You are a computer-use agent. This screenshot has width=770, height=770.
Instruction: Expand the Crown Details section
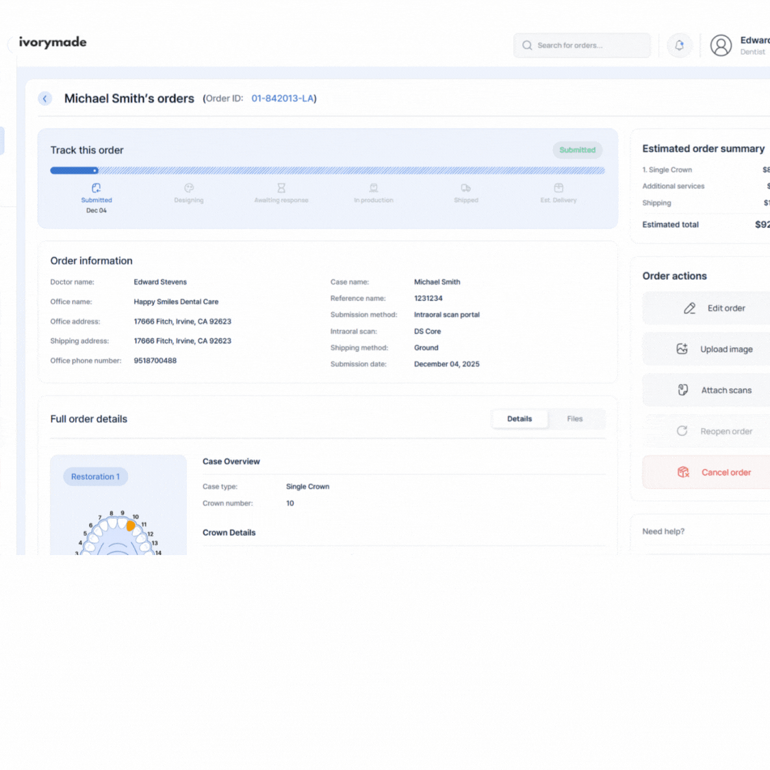pos(229,532)
